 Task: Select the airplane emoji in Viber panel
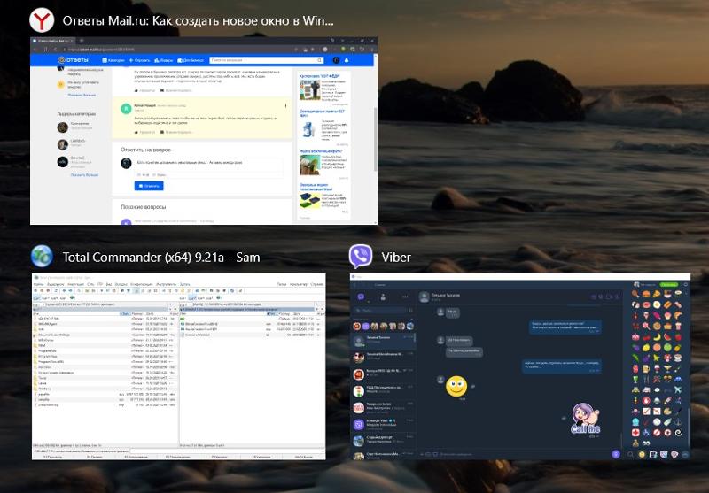point(678,389)
